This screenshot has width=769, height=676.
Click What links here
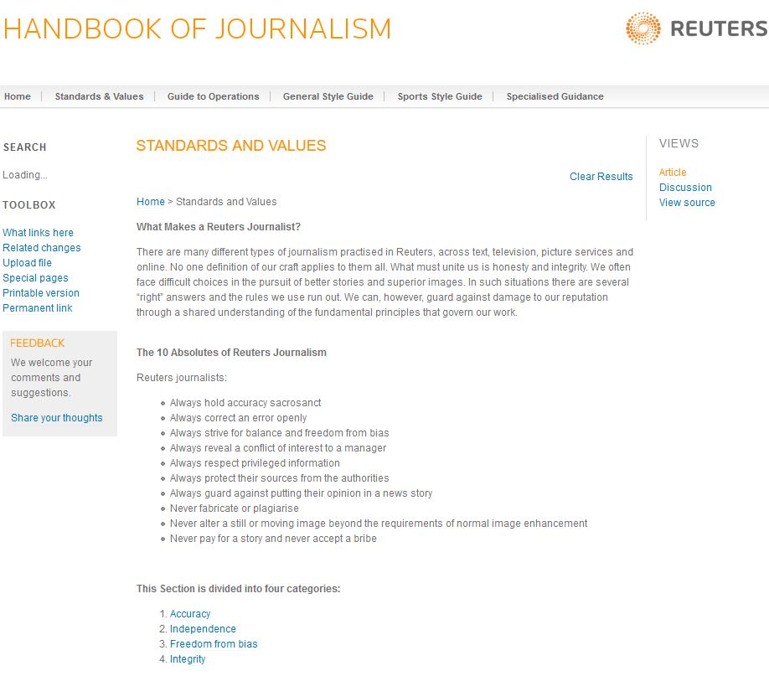[x=38, y=233]
